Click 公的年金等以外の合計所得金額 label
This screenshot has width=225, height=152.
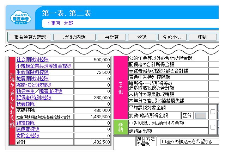click(160, 58)
